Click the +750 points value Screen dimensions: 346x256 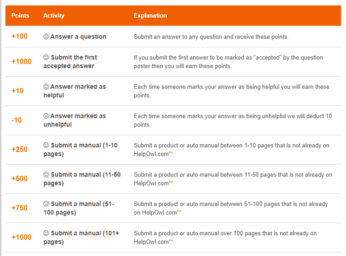pos(19,208)
